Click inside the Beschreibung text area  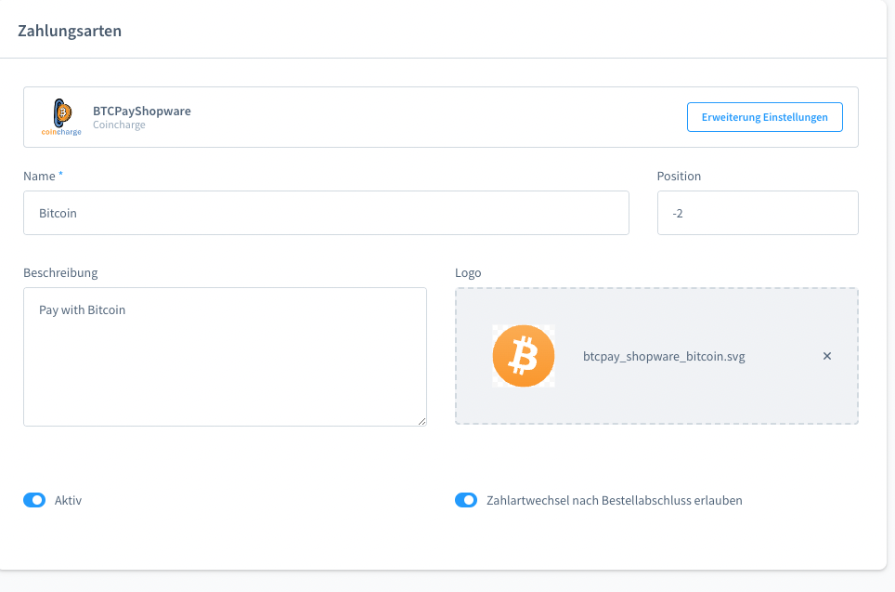[x=225, y=357]
